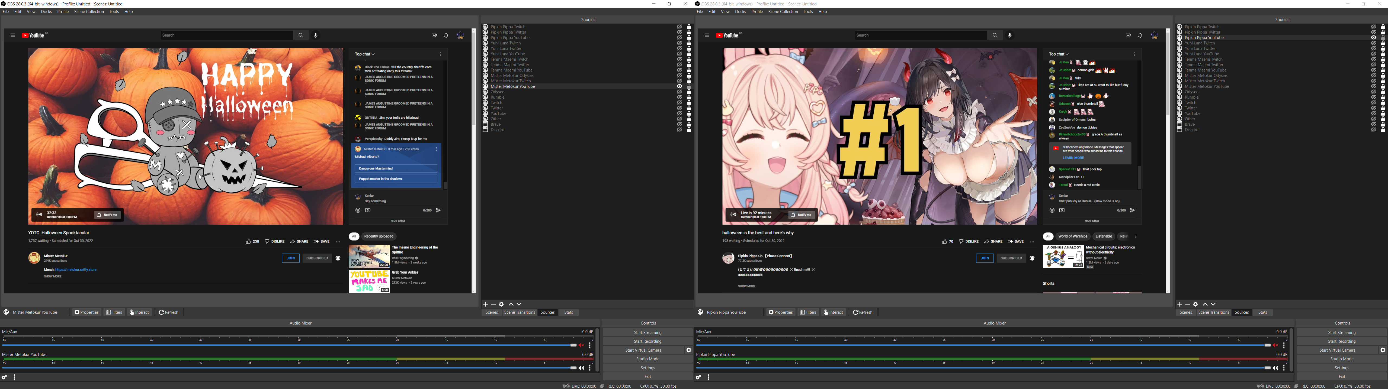Viewport: 1388px width, 389px height.
Task: Open Profile menu in right OBS window
Action: (x=757, y=12)
